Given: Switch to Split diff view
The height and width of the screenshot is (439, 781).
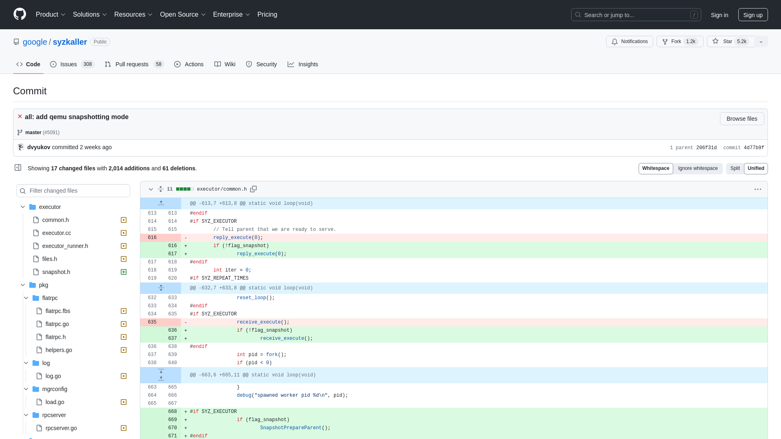Looking at the screenshot, I should [x=735, y=168].
